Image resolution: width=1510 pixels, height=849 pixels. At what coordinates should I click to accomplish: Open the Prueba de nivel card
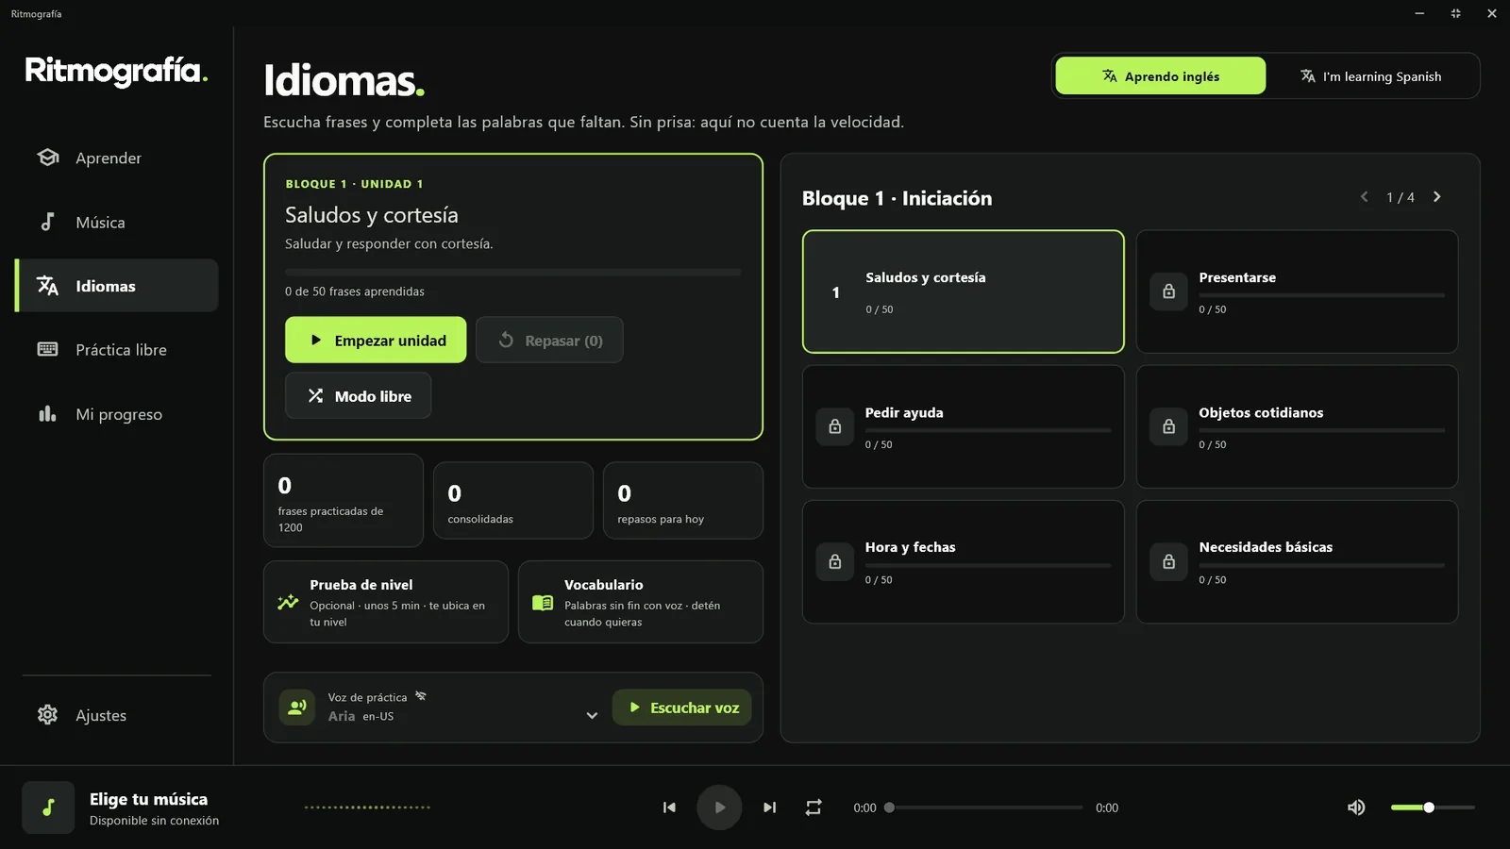coord(385,602)
